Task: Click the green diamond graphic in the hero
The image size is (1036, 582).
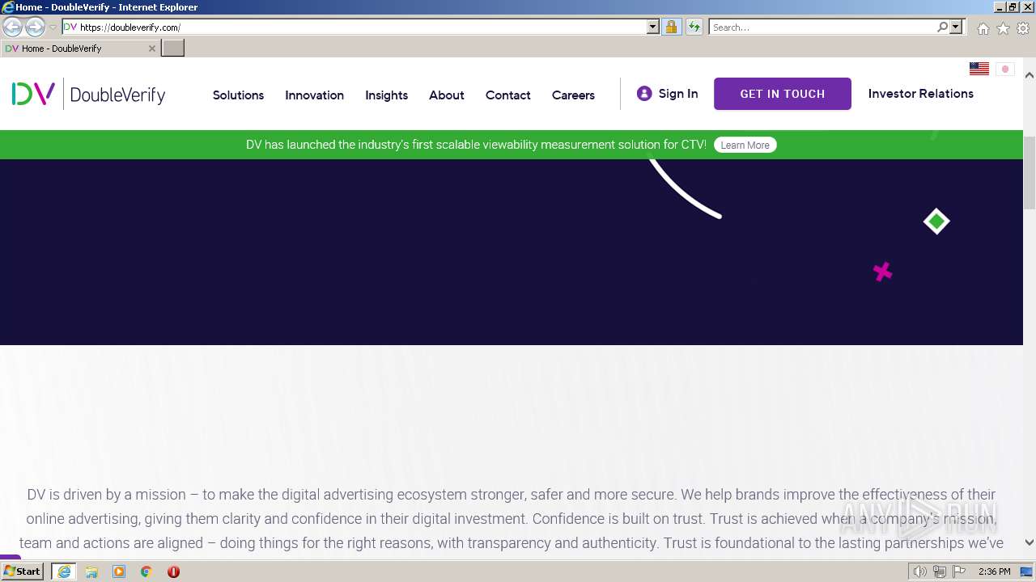Action: pyautogui.click(x=936, y=221)
